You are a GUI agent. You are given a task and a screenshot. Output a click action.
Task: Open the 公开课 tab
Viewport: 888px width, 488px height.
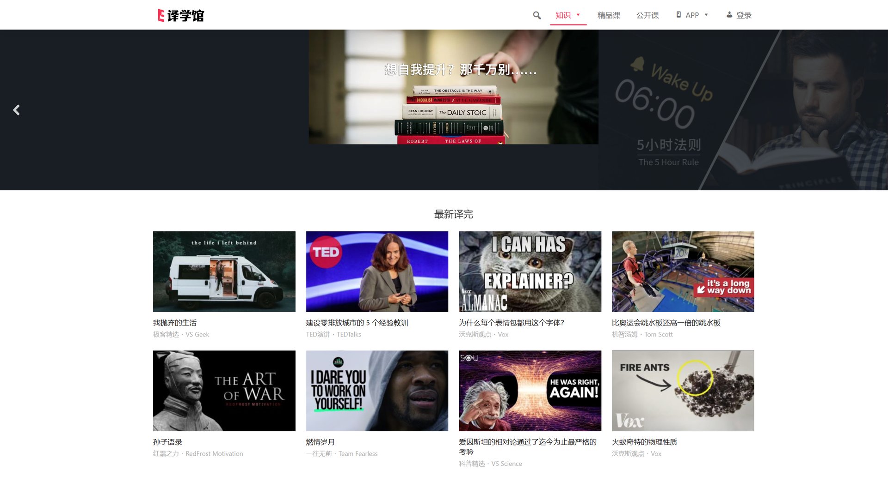coord(647,15)
